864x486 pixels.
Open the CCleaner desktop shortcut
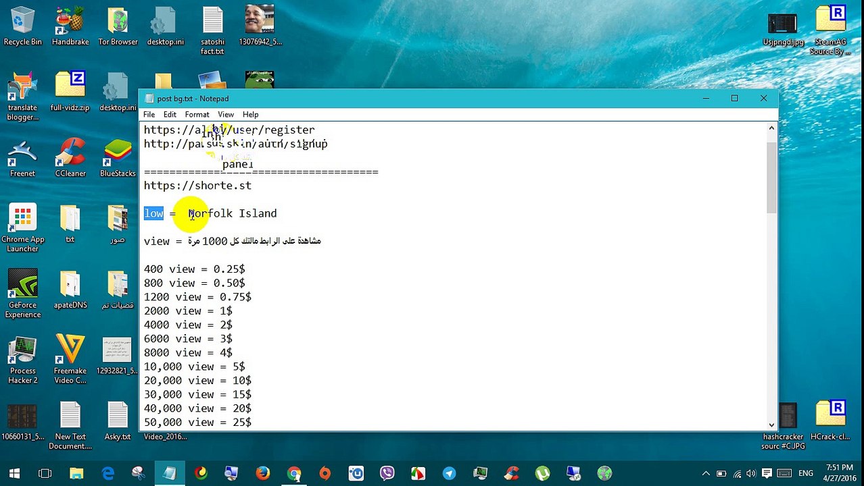[70, 158]
